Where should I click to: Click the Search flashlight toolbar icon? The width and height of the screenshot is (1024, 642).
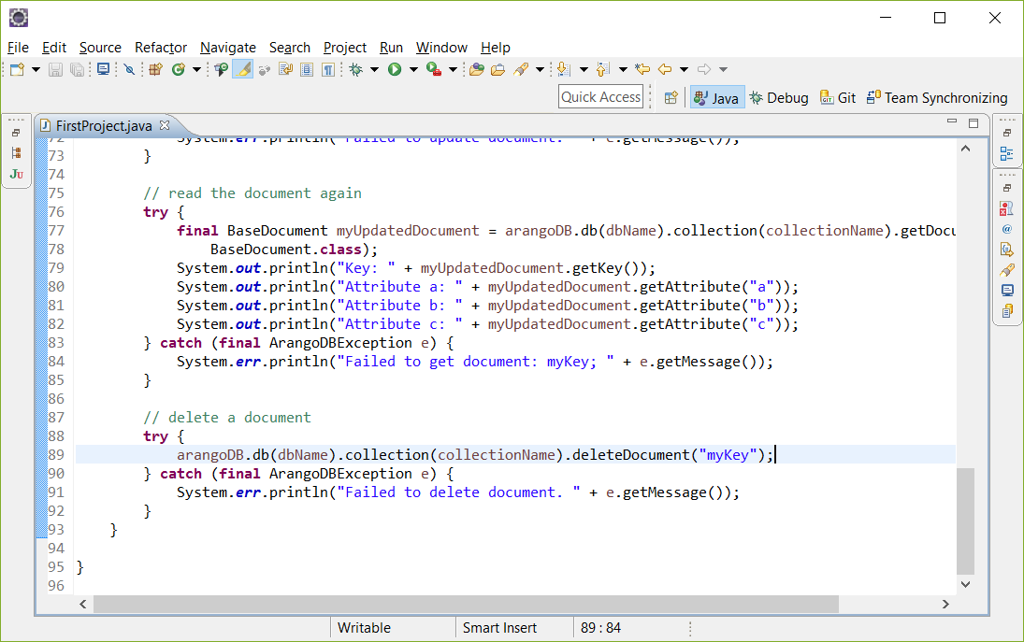coord(521,69)
